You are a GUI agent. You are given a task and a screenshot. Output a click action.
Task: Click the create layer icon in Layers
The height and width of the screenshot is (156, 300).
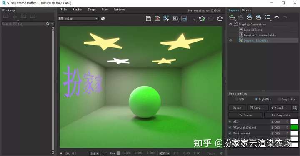point(232,17)
